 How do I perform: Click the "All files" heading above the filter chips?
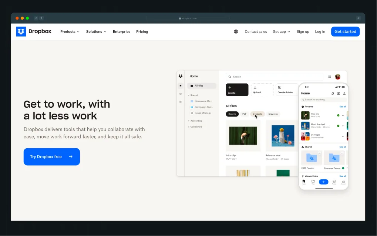[x=231, y=106]
